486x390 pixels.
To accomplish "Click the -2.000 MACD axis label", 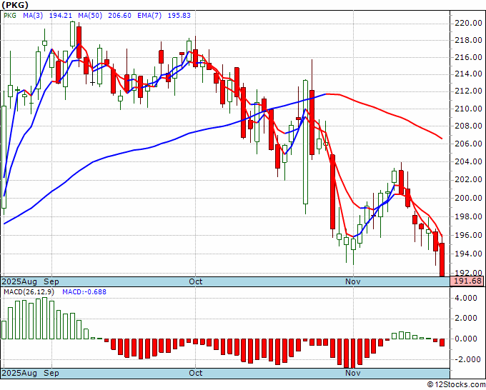I will point(467,359).
